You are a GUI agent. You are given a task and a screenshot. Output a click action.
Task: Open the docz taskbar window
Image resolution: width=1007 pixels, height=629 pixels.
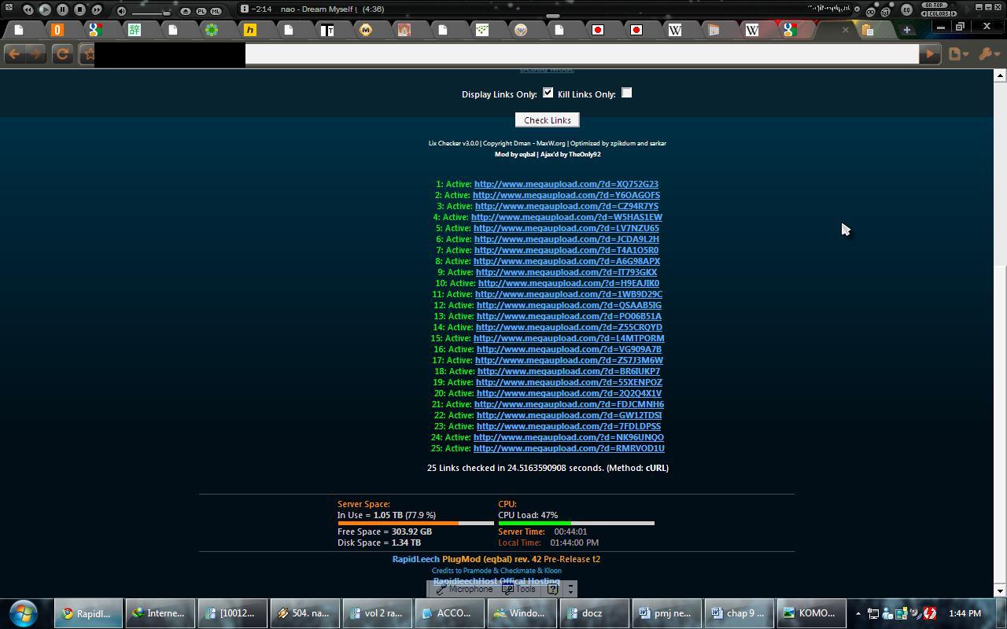tap(594, 613)
